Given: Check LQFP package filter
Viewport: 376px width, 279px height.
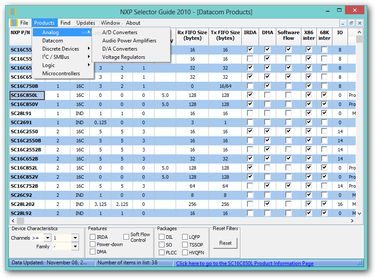Looking at the screenshot, I should pyautogui.click(x=185, y=237).
